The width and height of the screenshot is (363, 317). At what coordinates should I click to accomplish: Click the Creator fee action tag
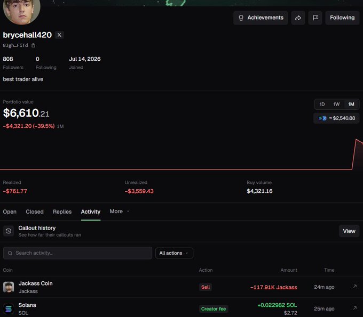click(214, 309)
